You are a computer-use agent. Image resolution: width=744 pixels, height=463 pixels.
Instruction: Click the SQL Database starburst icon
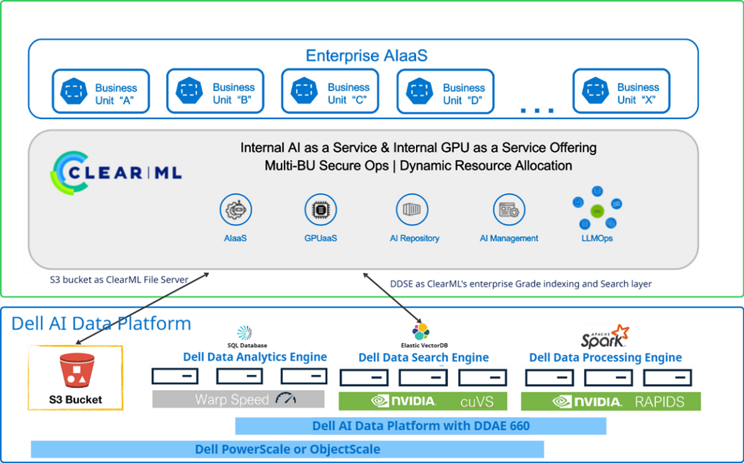245,333
